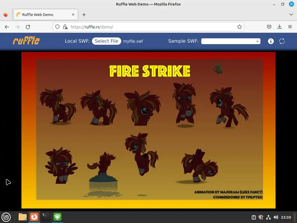Click the volume speaker tray icon
The image size is (297, 223).
click(276, 217)
